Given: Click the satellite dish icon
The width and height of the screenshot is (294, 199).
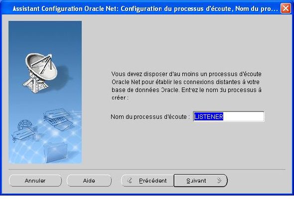Looking at the screenshot, I should tap(40, 73).
